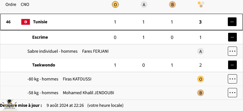
Task: Sort by the Ordre column header
Action: point(11,4)
